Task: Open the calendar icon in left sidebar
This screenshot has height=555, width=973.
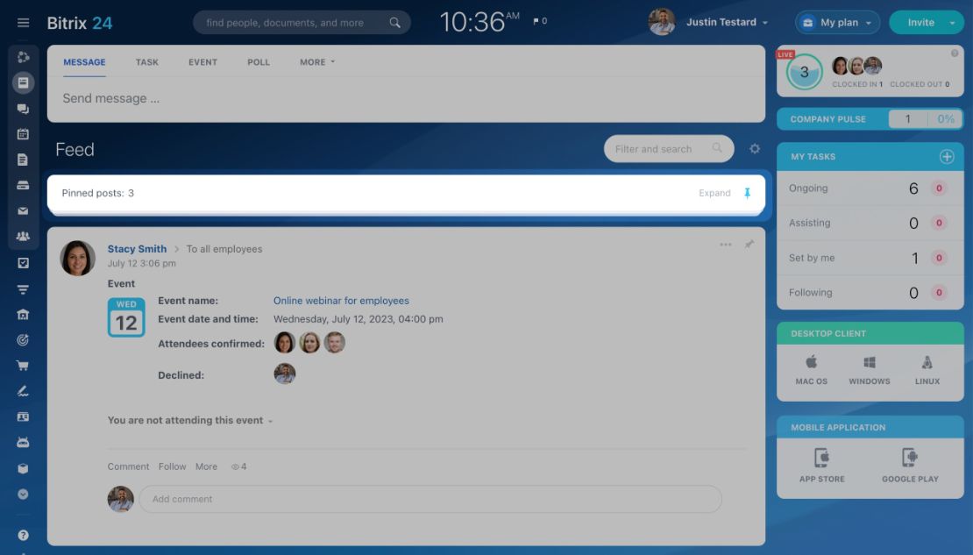Action: (23, 134)
